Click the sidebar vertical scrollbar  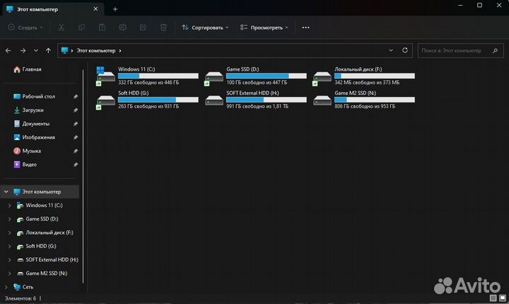(83, 175)
